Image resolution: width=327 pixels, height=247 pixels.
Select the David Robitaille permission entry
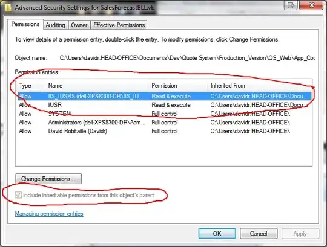click(164, 131)
